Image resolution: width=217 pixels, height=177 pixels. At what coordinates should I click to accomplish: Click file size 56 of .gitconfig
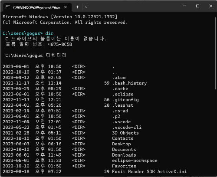[107, 100]
